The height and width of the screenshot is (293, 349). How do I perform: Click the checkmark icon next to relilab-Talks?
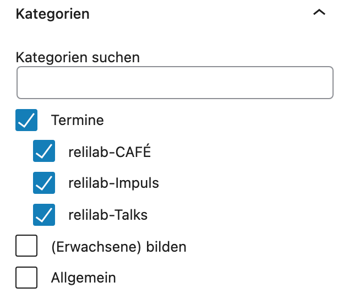point(44,215)
